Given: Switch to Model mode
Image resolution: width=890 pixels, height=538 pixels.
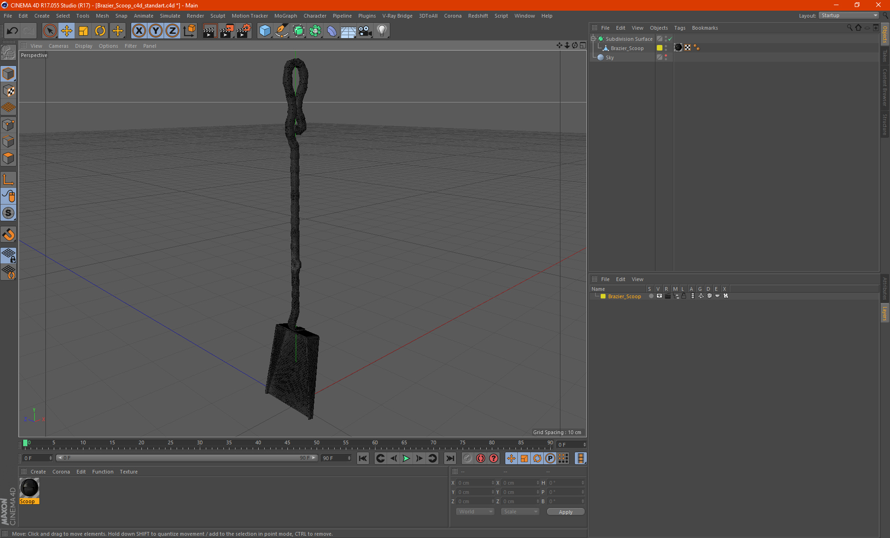Looking at the screenshot, I should pyautogui.click(x=8, y=74).
